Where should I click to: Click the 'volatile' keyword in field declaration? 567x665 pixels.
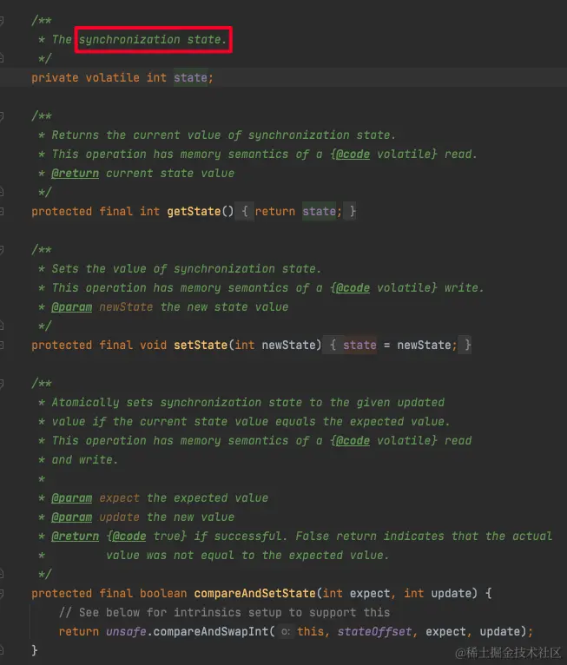coord(112,77)
